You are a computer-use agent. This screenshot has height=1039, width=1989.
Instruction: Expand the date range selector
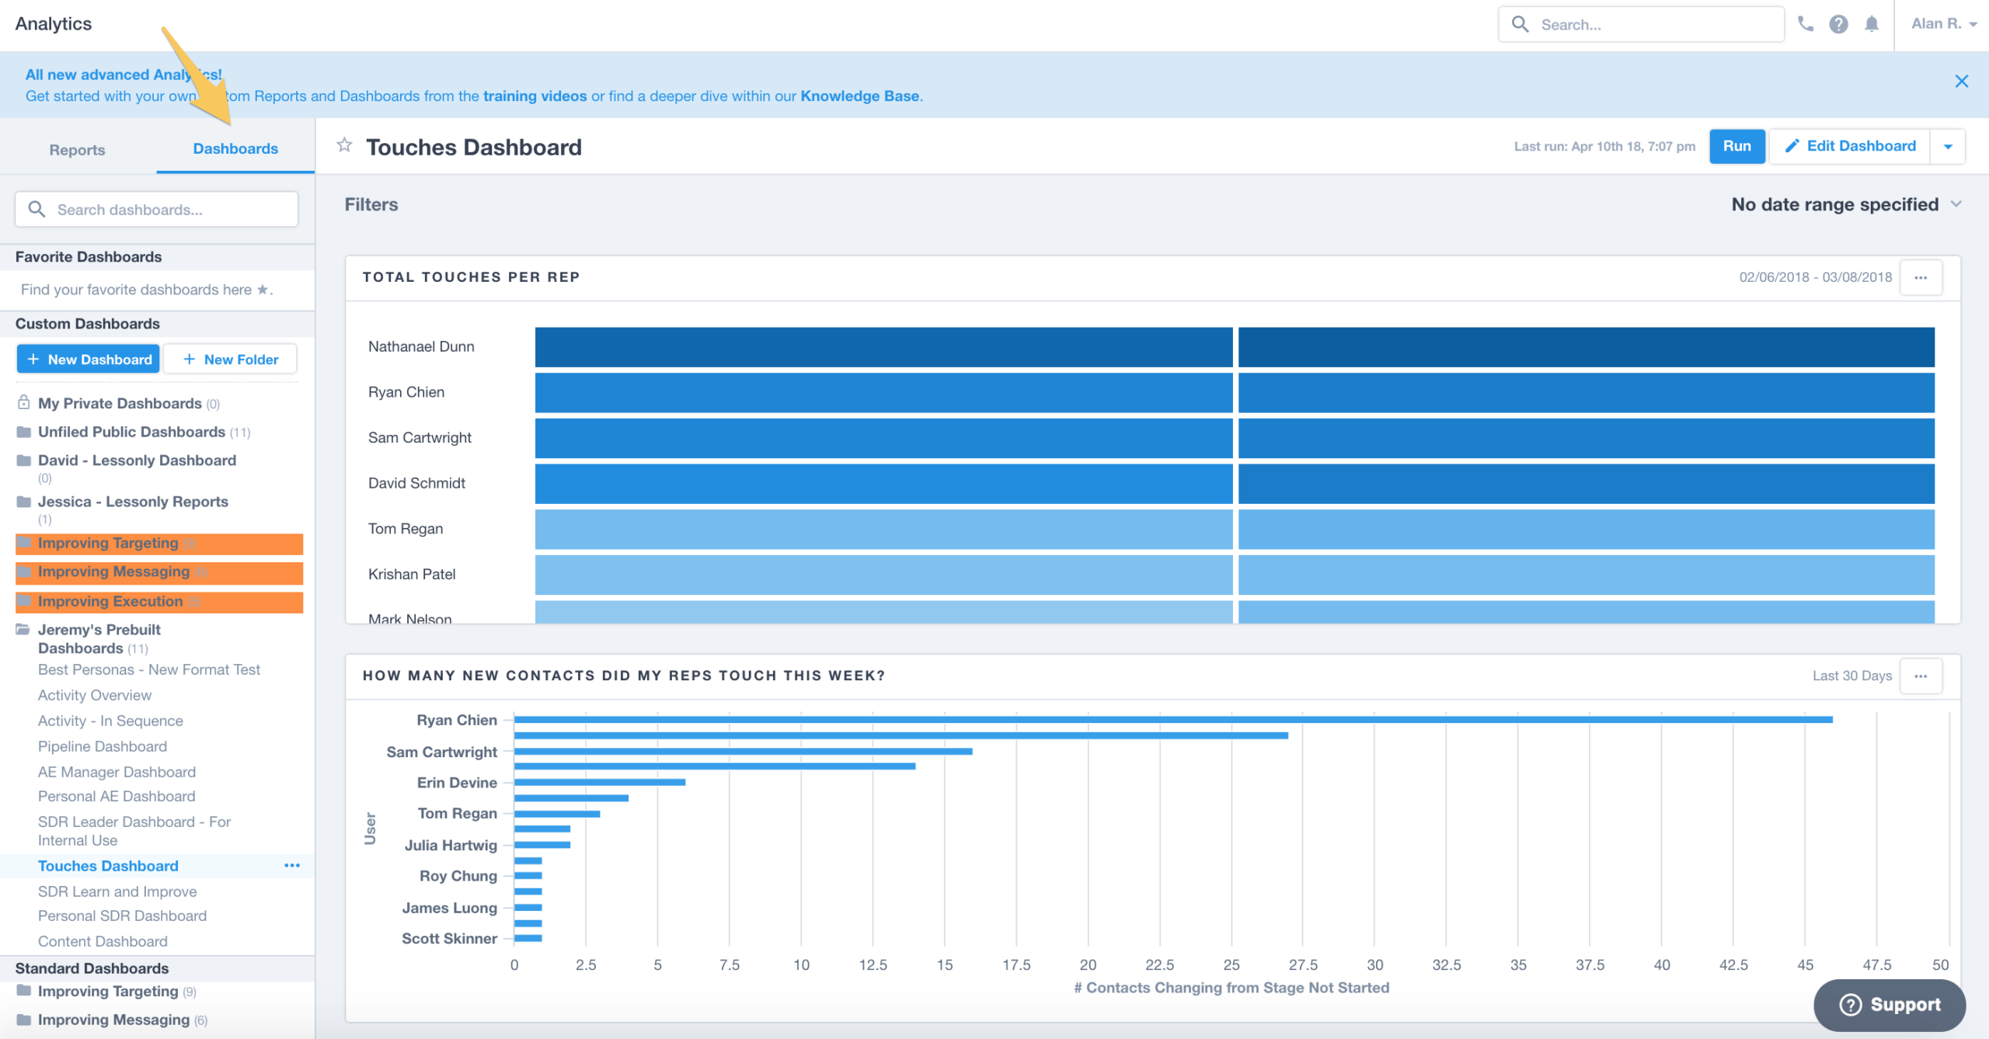point(1846,204)
